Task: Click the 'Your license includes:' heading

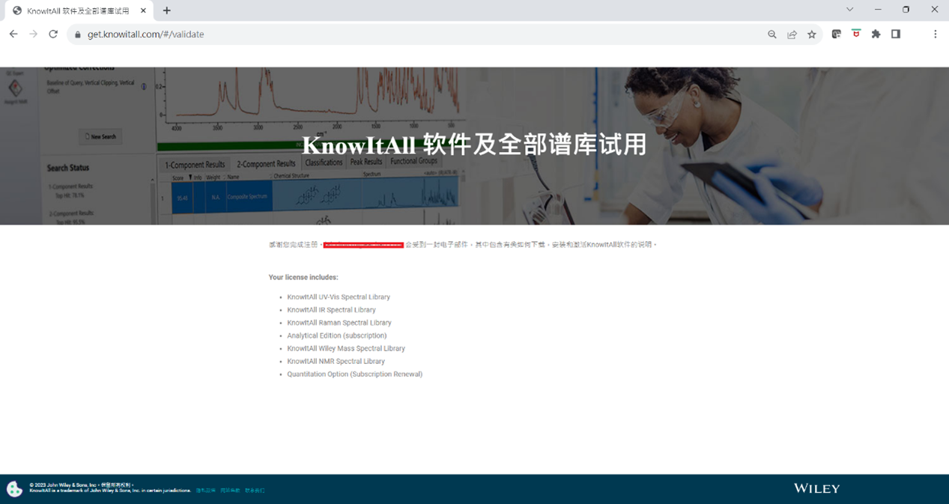Action: point(303,277)
